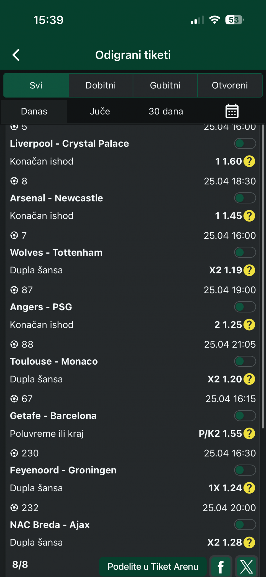Filter tickets by Juče
The height and width of the screenshot is (577, 266).
[x=100, y=111]
